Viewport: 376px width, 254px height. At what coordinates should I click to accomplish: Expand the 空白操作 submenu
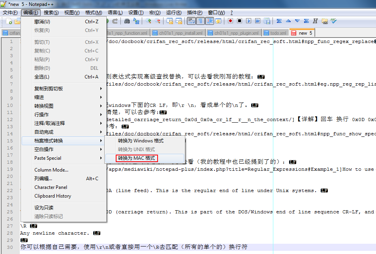coord(63,149)
